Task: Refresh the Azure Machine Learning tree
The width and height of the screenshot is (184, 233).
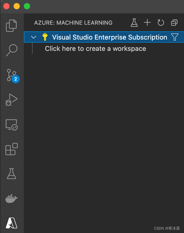Action: (161, 23)
